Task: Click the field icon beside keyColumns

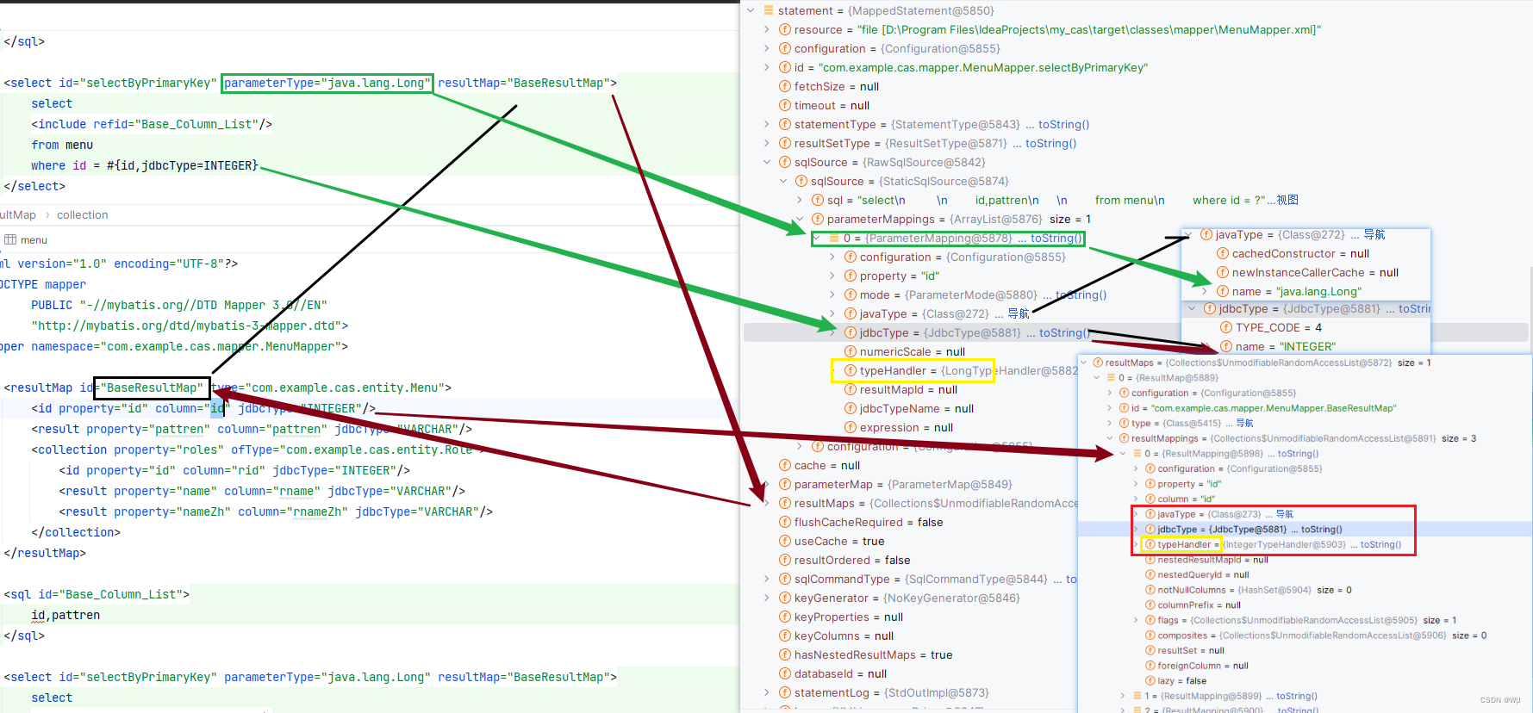Action: pos(785,635)
